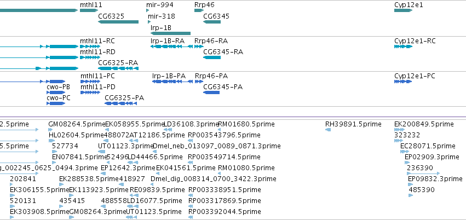This screenshot has height=220, width=466.
Task: Click the mthl11 gene arrow
Action: pos(89,10)
